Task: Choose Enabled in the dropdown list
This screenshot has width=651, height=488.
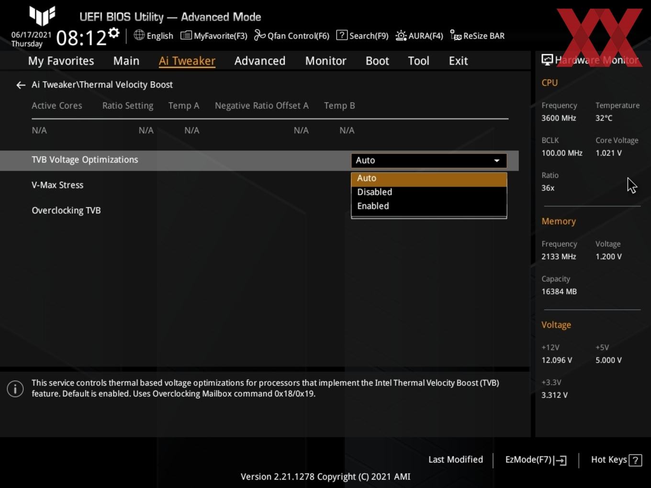Action: (429, 206)
